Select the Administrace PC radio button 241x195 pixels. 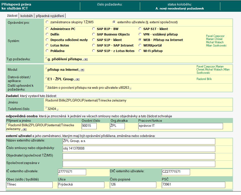click(x=47, y=29)
